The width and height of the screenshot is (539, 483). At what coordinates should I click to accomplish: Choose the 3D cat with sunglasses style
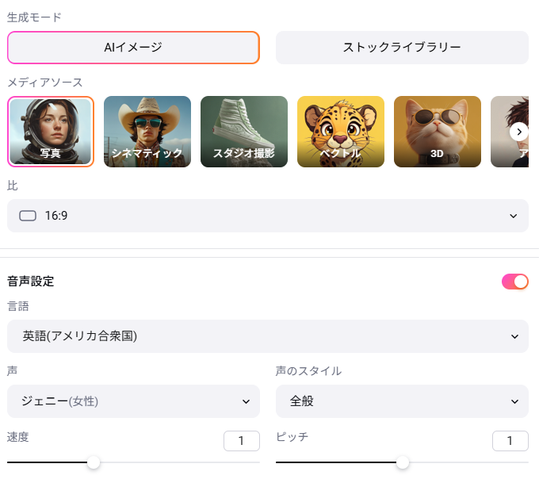click(438, 132)
